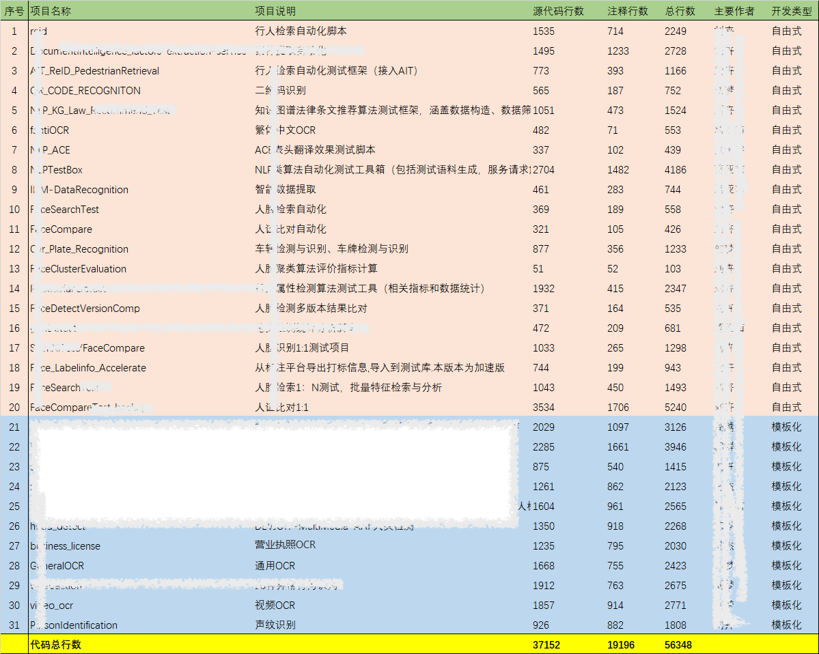Screen dimensions: 819x654
Task: Click 模板化 type in row 31
Action: 787,626
